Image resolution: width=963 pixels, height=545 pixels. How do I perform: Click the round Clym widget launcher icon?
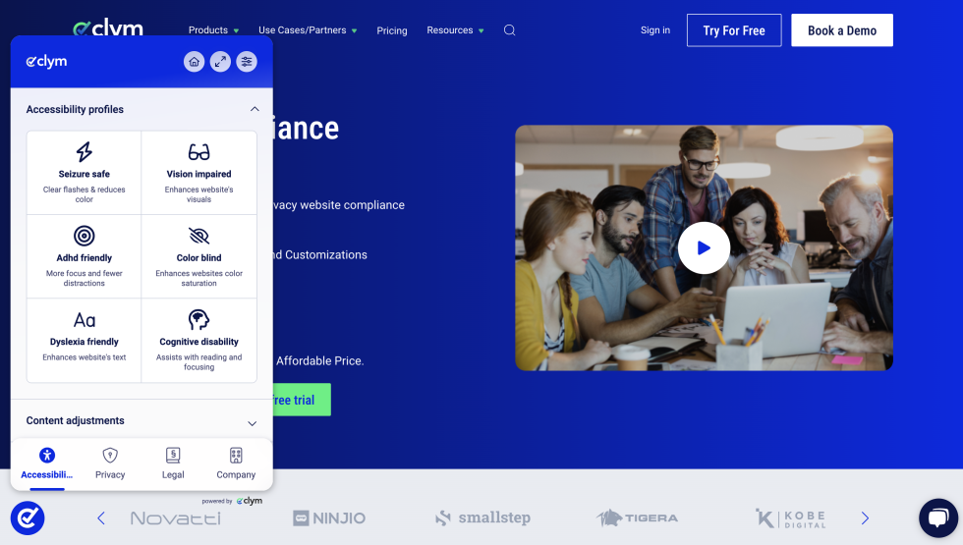click(28, 518)
